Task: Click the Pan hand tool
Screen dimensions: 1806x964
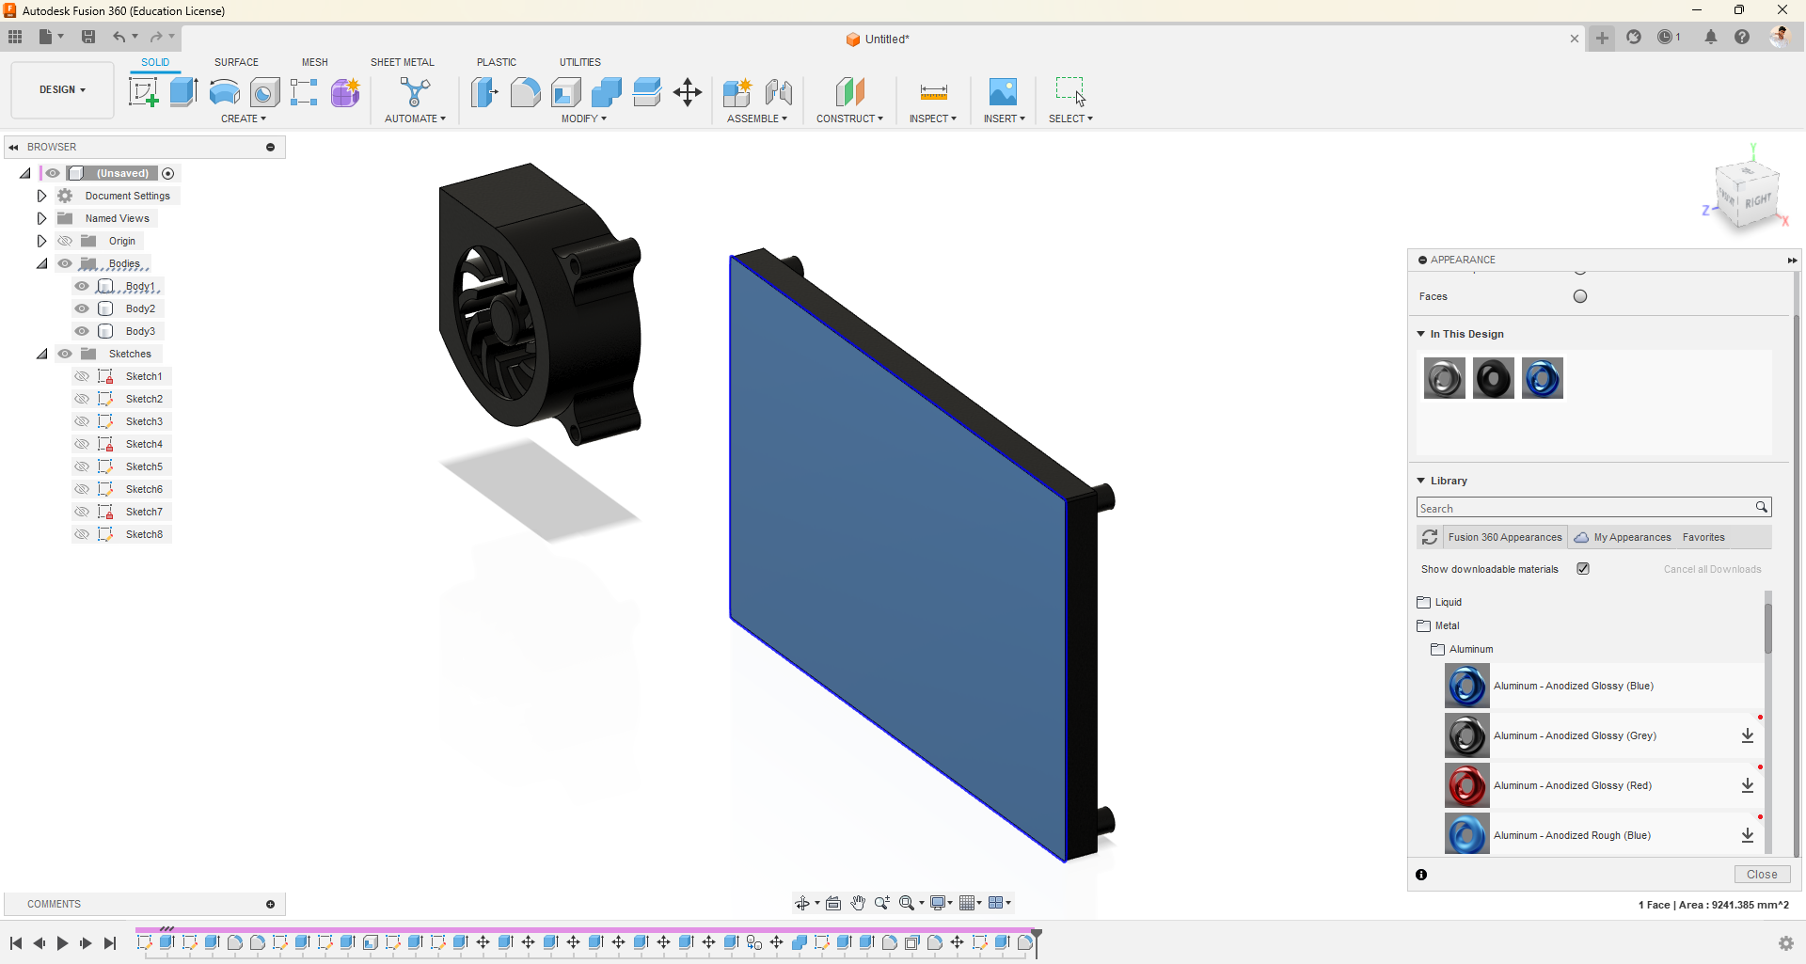Action: tap(858, 903)
